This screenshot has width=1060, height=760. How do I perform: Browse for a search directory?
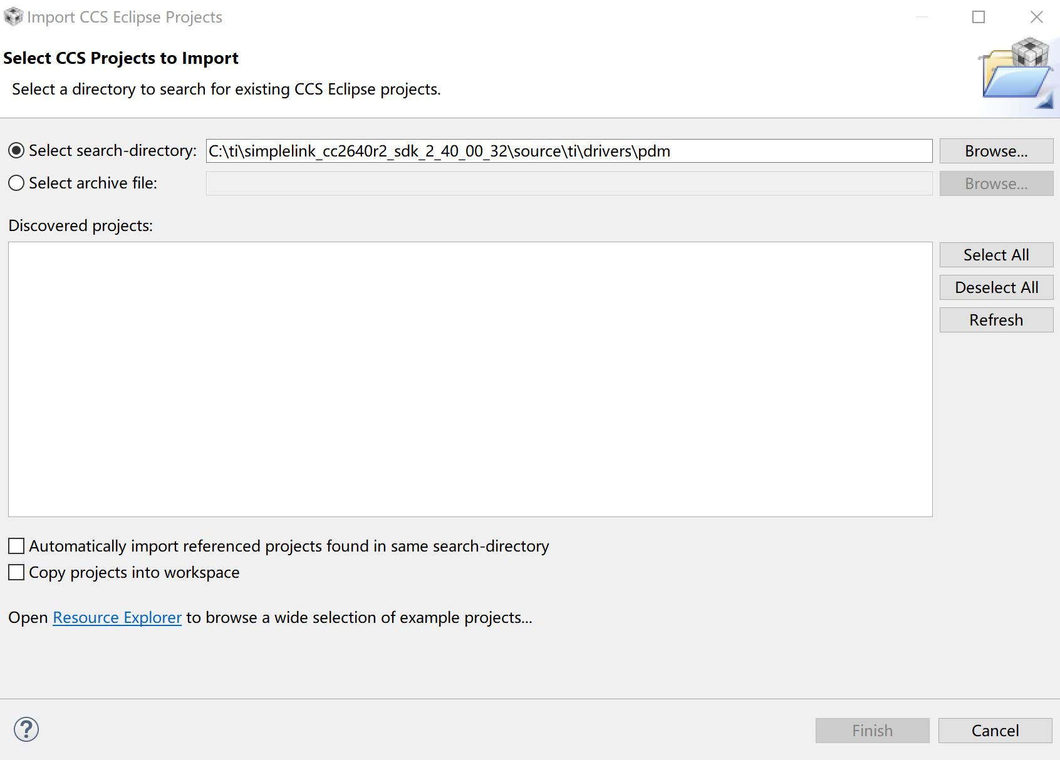coord(996,151)
